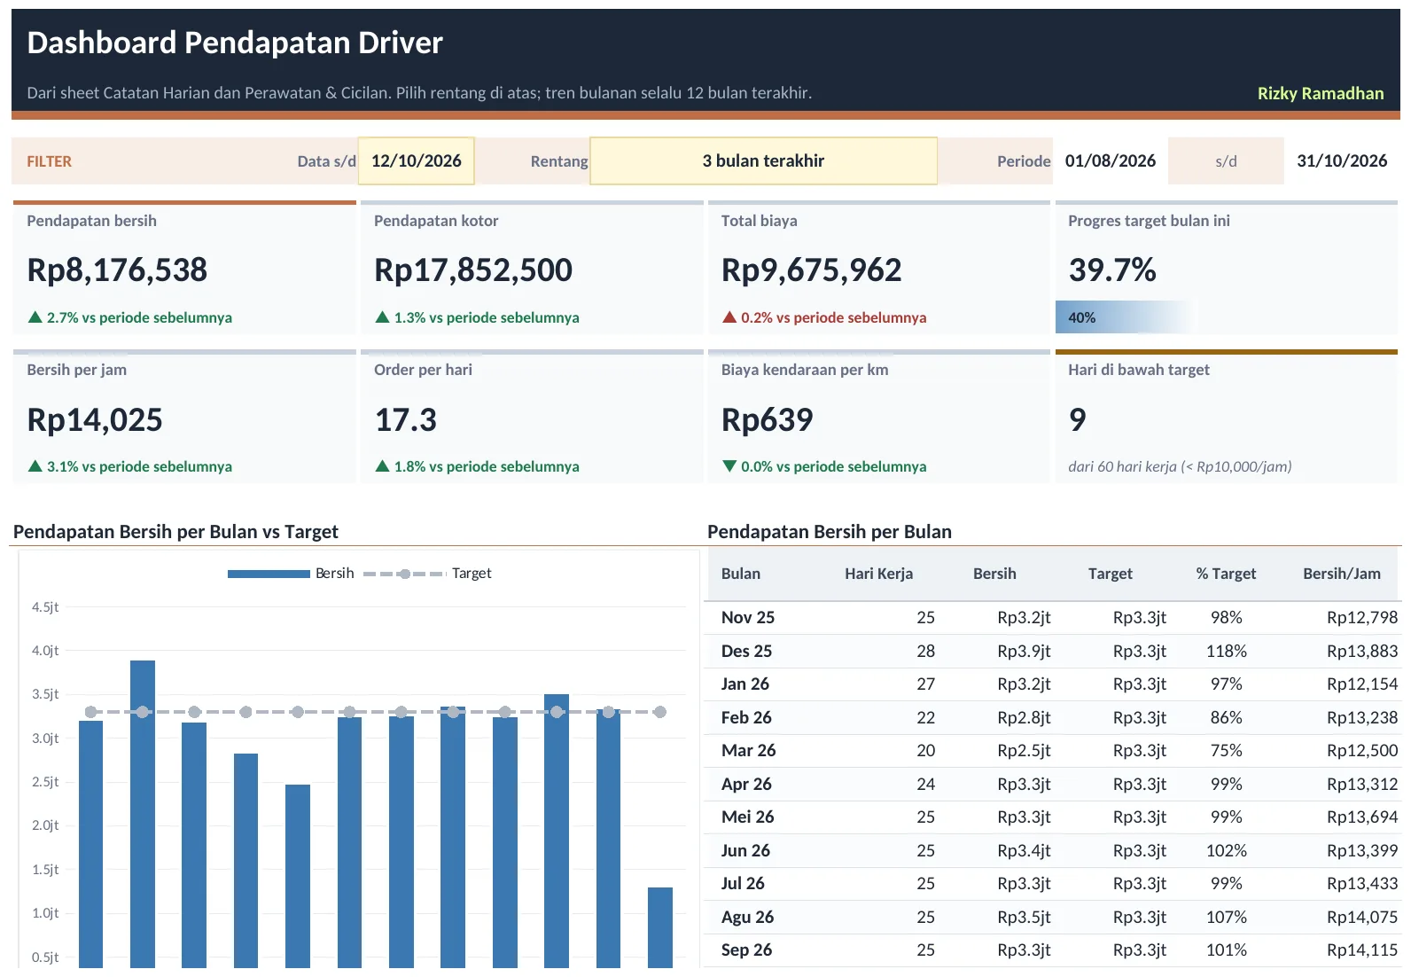Select the Mei 26 Target cell Rp3.3jt
1411x977 pixels.
[x=1139, y=817]
